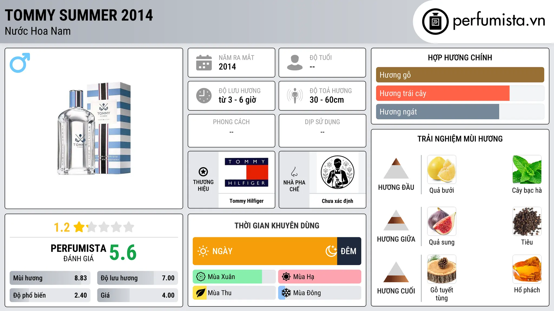Click the Trải nghiệm mùi hương heading
Screen dimensions: 554x311
coord(460,139)
